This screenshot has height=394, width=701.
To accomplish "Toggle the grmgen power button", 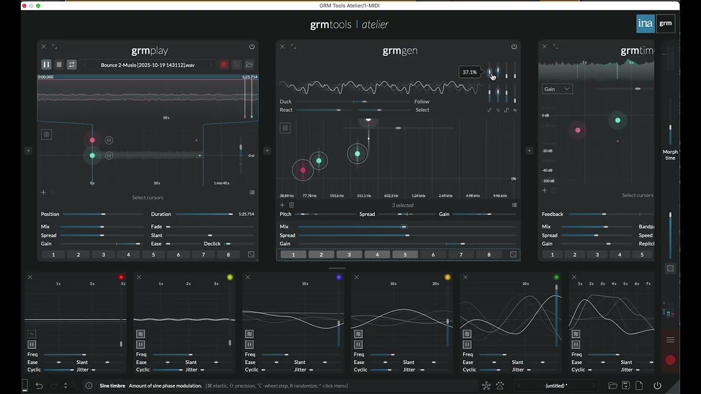I will [x=514, y=47].
